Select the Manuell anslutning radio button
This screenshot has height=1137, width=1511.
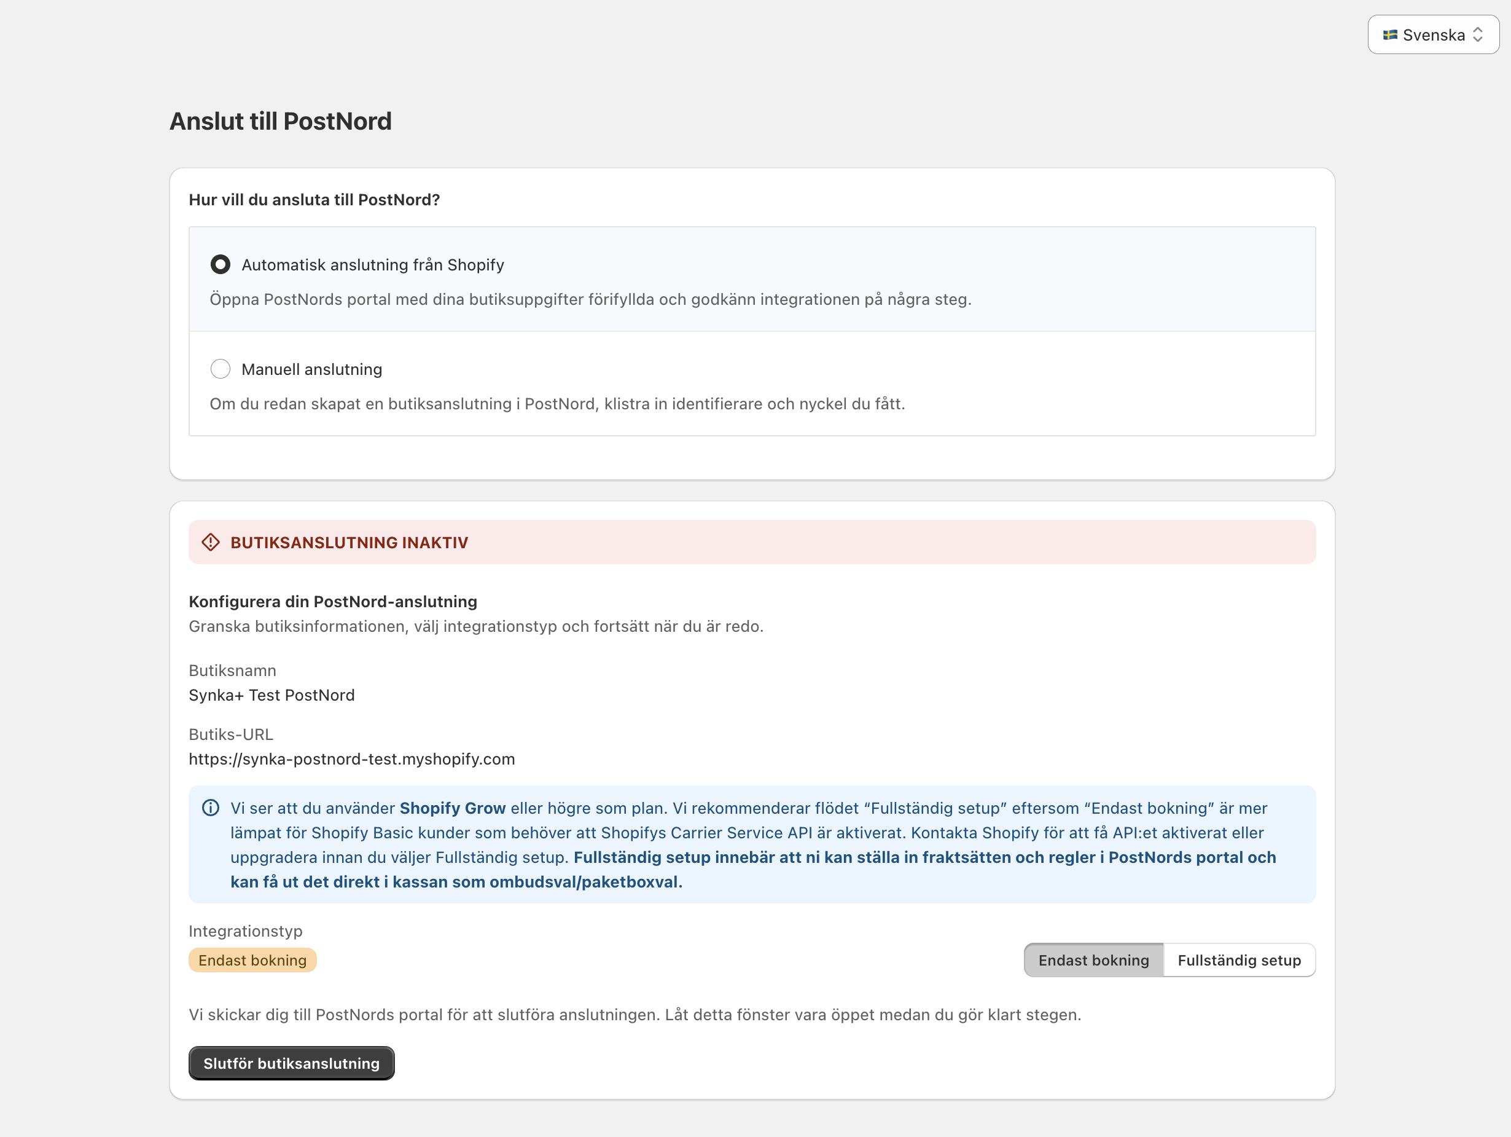[220, 369]
